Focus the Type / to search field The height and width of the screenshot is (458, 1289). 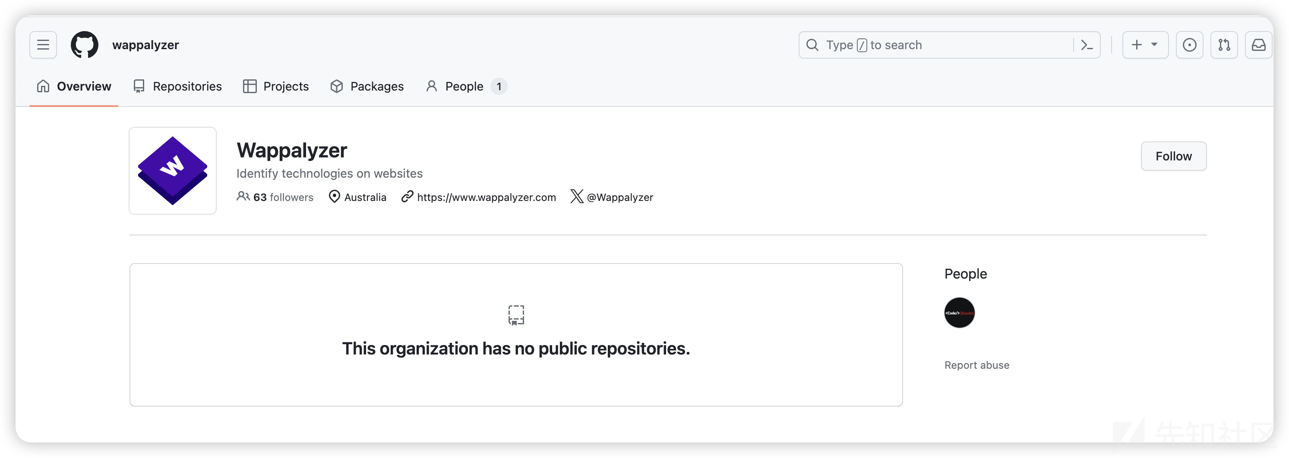click(x=949, y=45)
